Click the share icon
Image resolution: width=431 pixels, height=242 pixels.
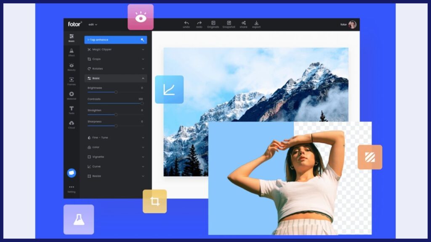243,23
